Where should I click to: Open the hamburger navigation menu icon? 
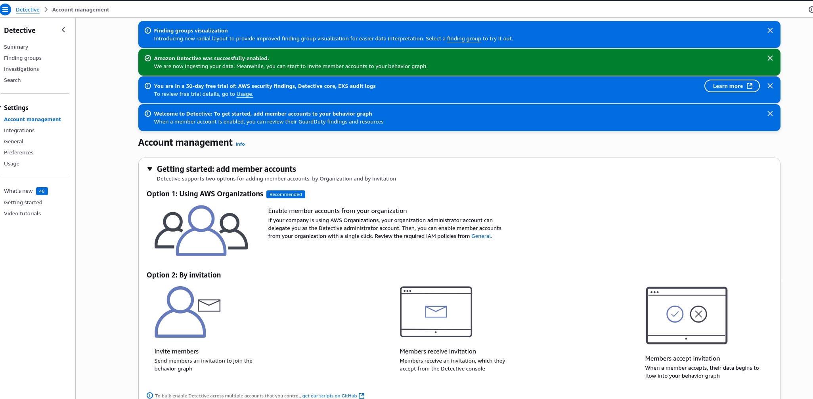tap(6, 9)
